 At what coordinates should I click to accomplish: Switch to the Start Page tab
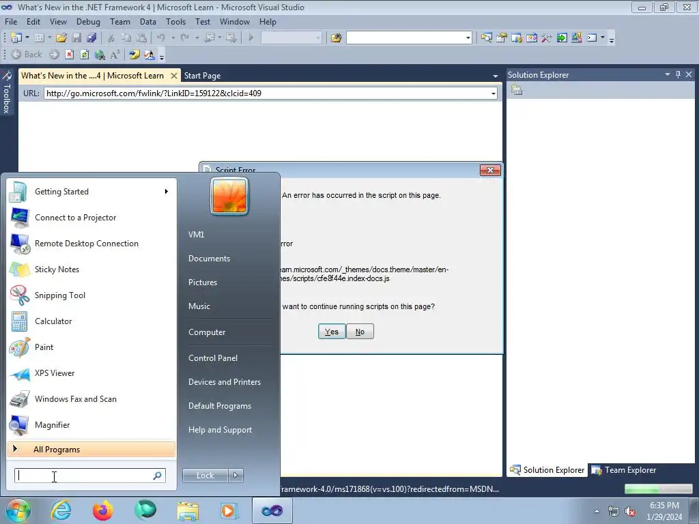tap(202, 76)
